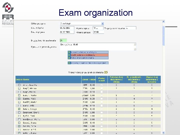Edit the Trajanje u minutama field
180x135 pixels.
click(131, 28)
